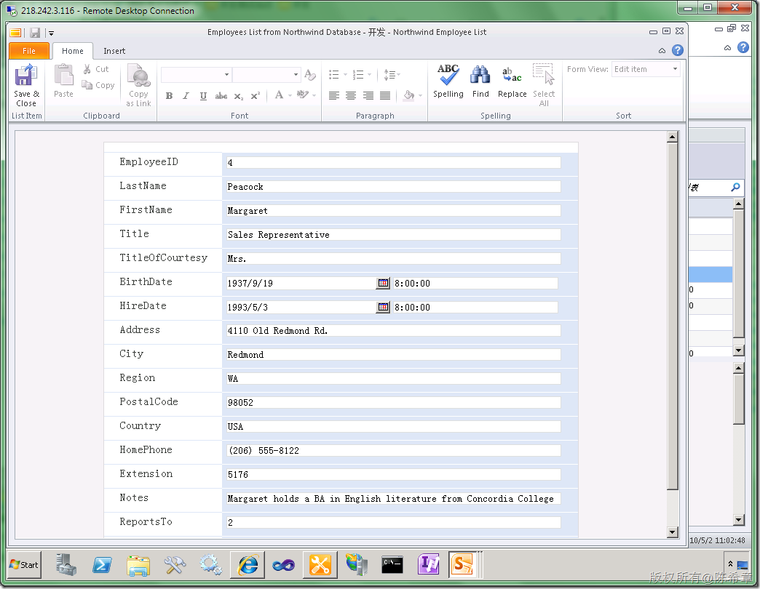Expand the Bullets dropdown arrow

pyautogui.click(x=345, y=74)
